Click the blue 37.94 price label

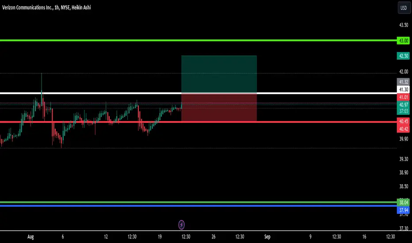point(403,210)
